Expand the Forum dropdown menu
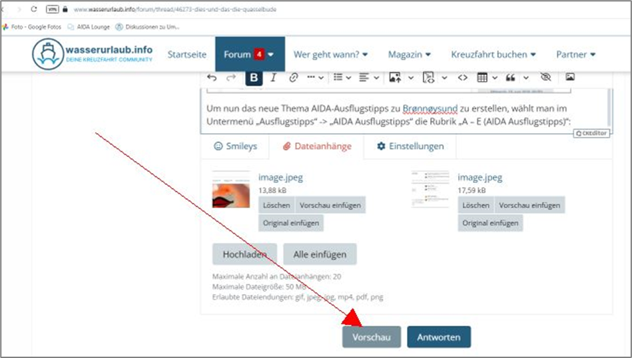Image resolution: width=632 pixels, height=358 pixels. pyautogui.click(x=250, y=55)
